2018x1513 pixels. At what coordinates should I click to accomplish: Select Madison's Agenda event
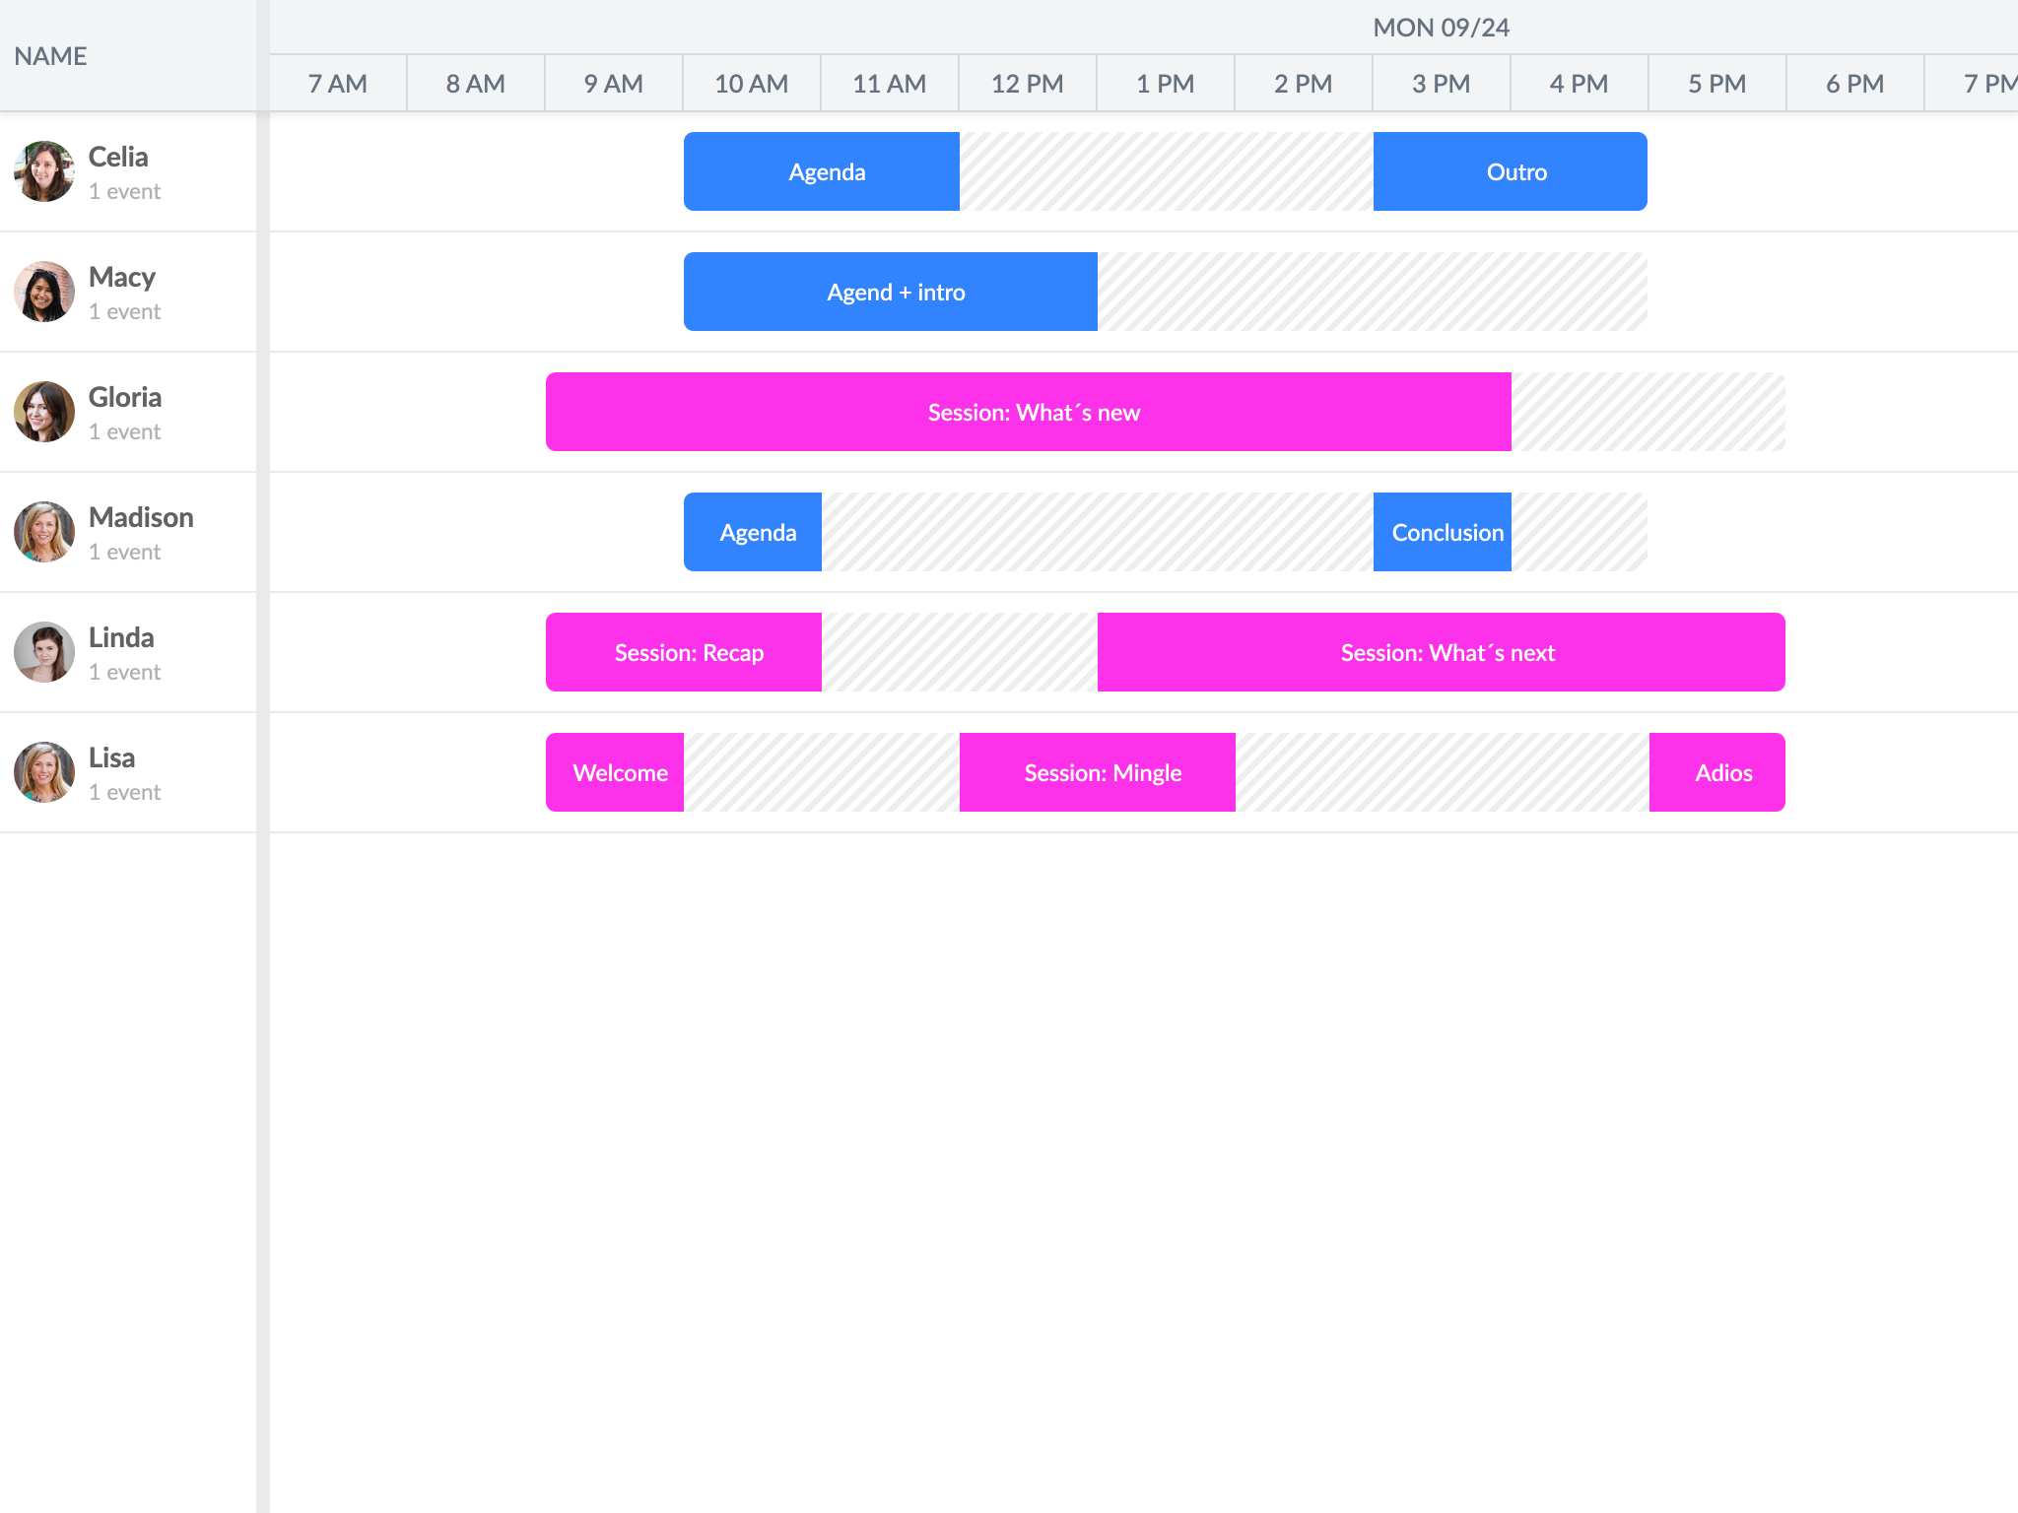coord(753,532)
